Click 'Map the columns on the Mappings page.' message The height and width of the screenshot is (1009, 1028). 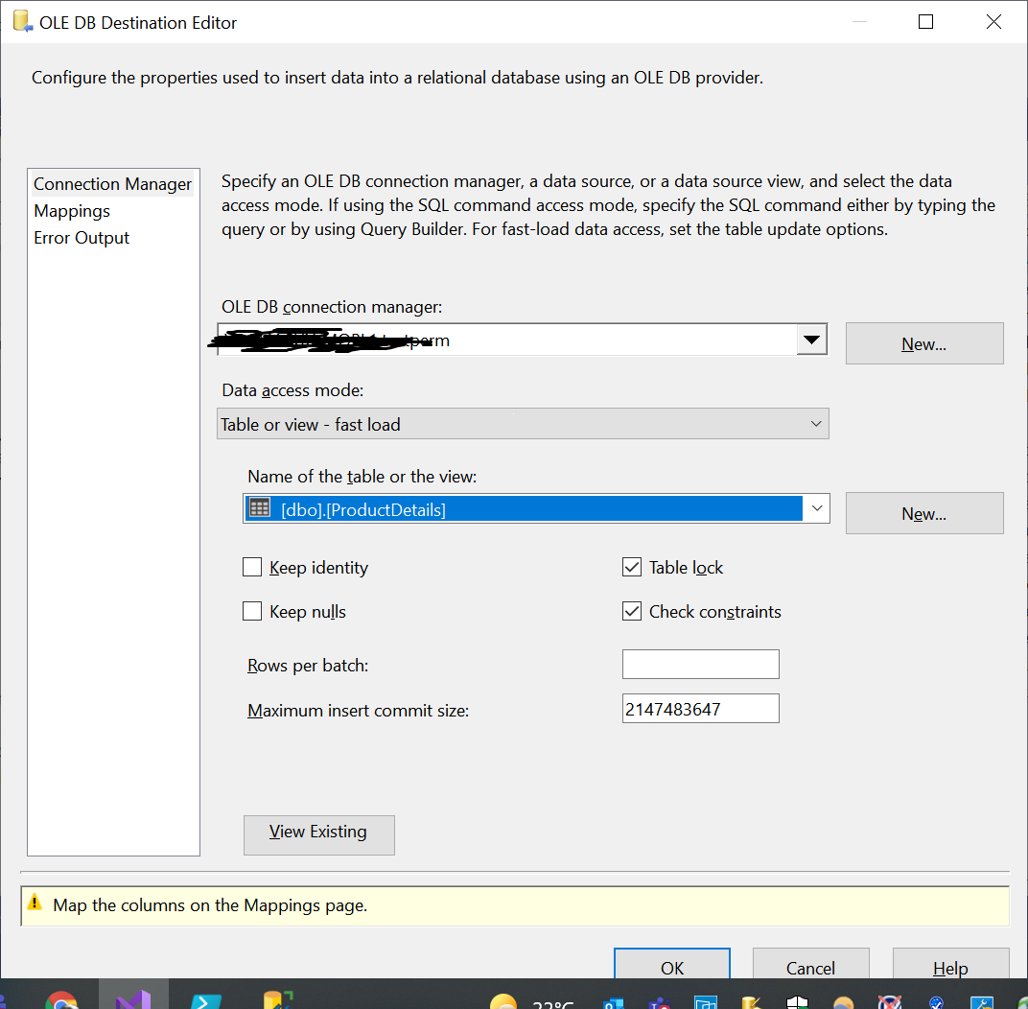click(x=210, y=904)
